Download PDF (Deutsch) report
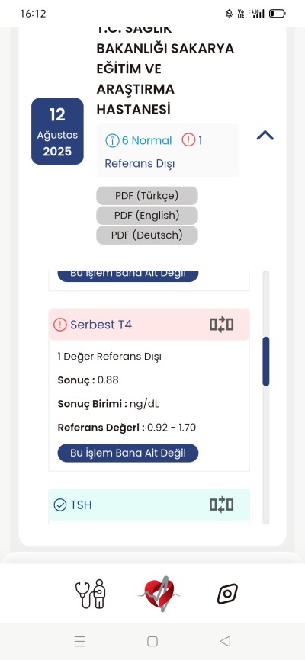This screenshot has width=305, height=660. [147, 235]
